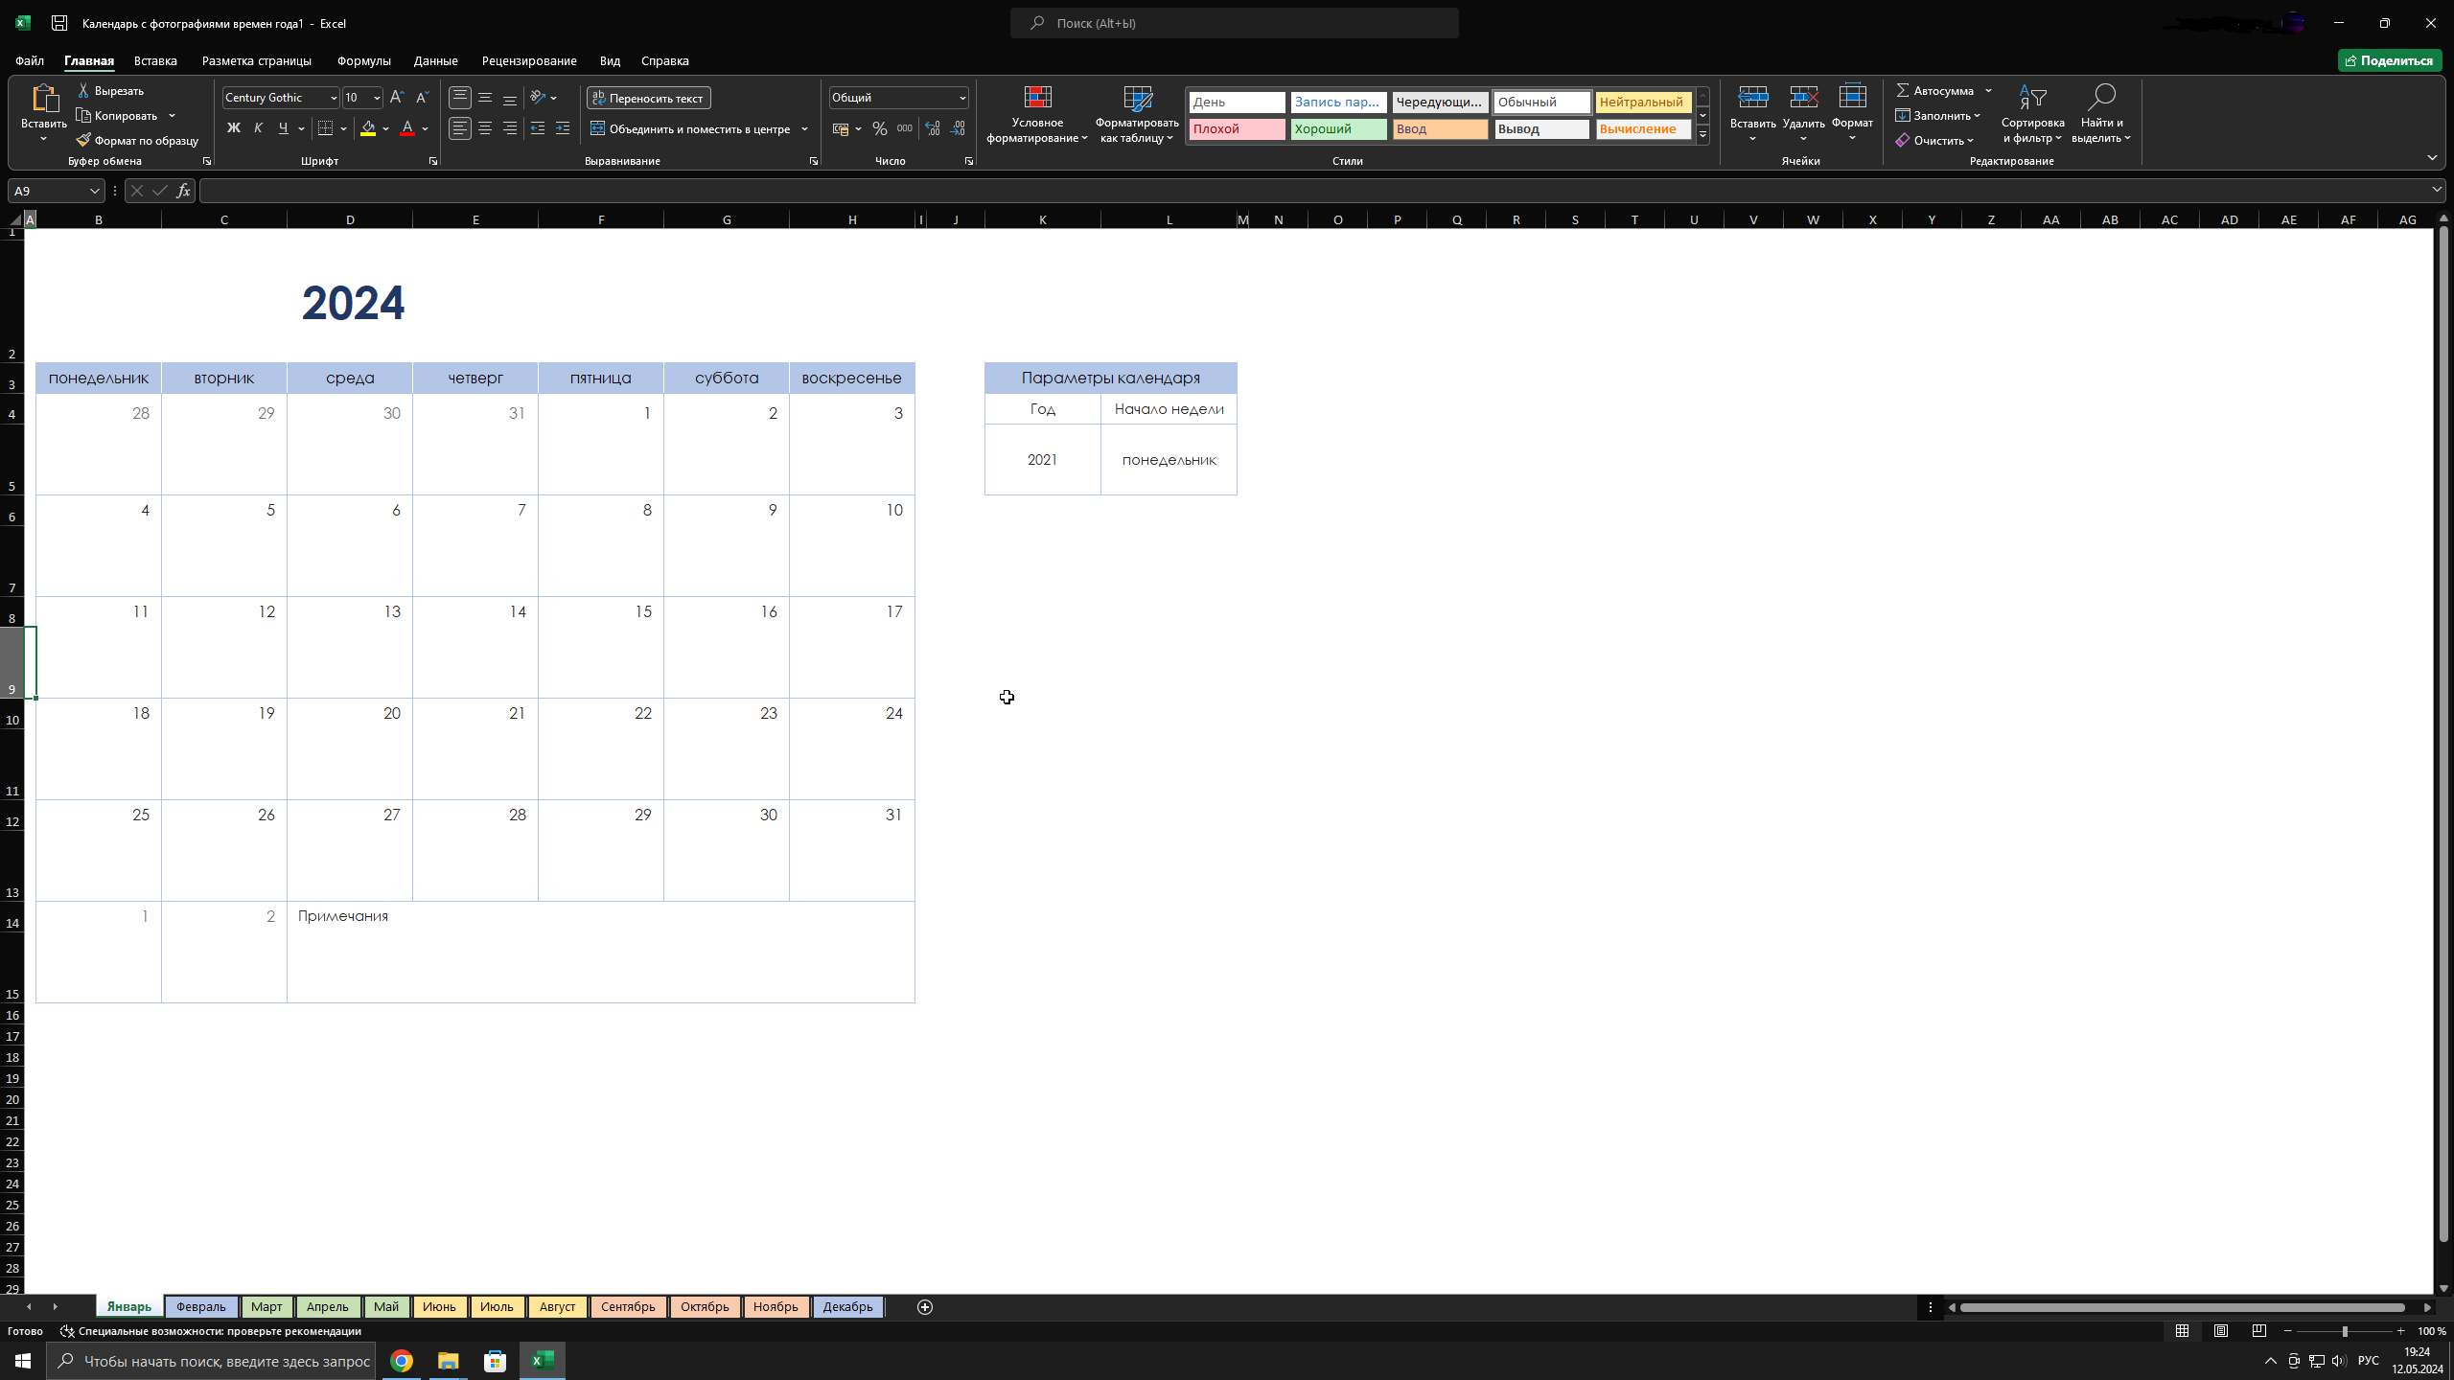The height and width of the screenshot is (1380, 2454).
Task: Open the Декабрь sheet tab
Action: (847, 1307)
